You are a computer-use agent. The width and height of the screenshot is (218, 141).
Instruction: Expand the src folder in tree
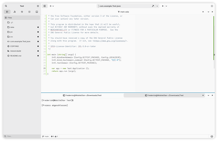[12, 37]
